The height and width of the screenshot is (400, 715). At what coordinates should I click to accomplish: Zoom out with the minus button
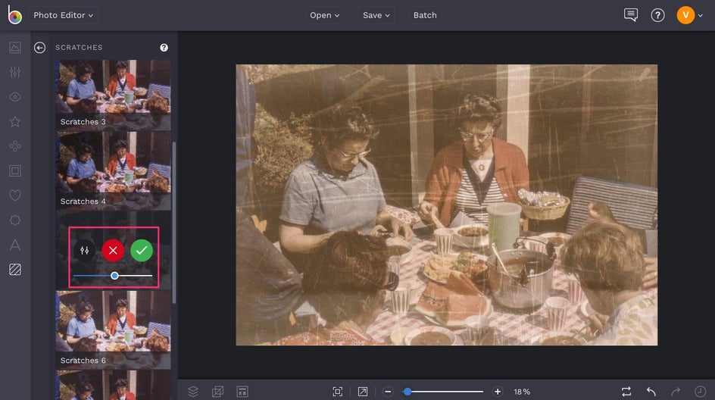[388, 392]
